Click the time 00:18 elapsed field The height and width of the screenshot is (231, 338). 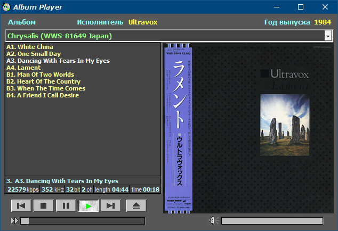pyautogui.click(x=146, y=189)
